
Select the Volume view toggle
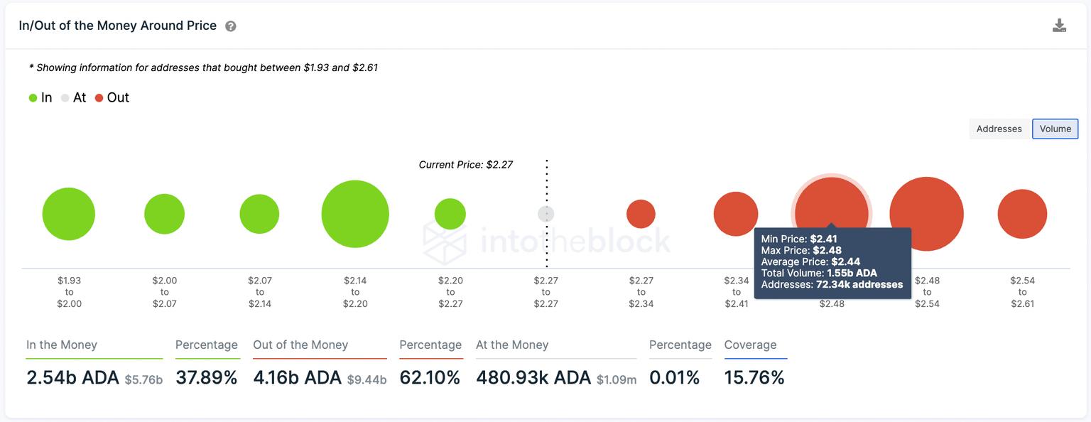click(1055, 129)
